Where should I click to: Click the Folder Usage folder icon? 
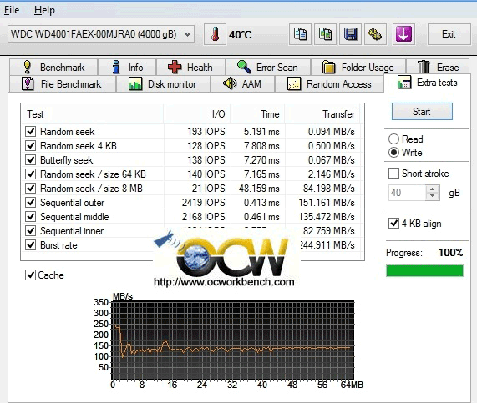[328, 67]
